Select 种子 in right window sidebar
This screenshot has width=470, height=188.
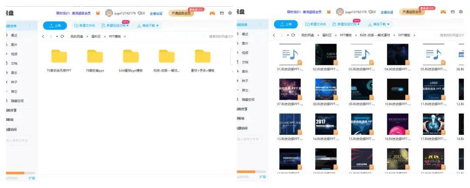tap(245, 81)
